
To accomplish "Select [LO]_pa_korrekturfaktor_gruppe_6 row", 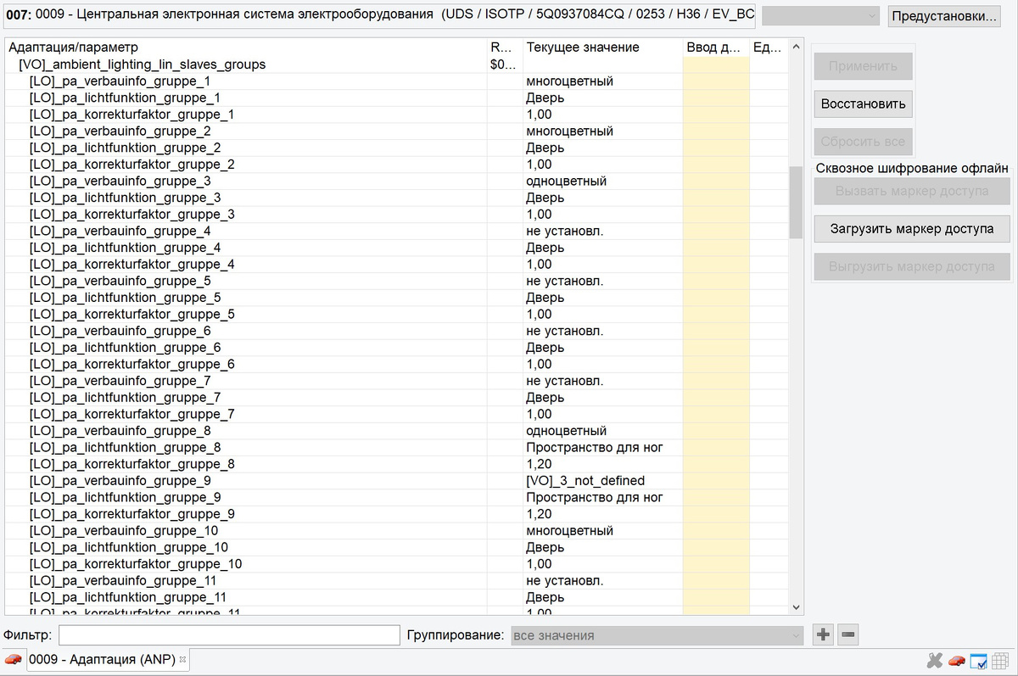I will (x=396, y=364).
